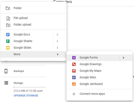Expand the Google Sheets submenu arrow
The width and height of the screenshot is (134, 102).
tap(57, 41)
